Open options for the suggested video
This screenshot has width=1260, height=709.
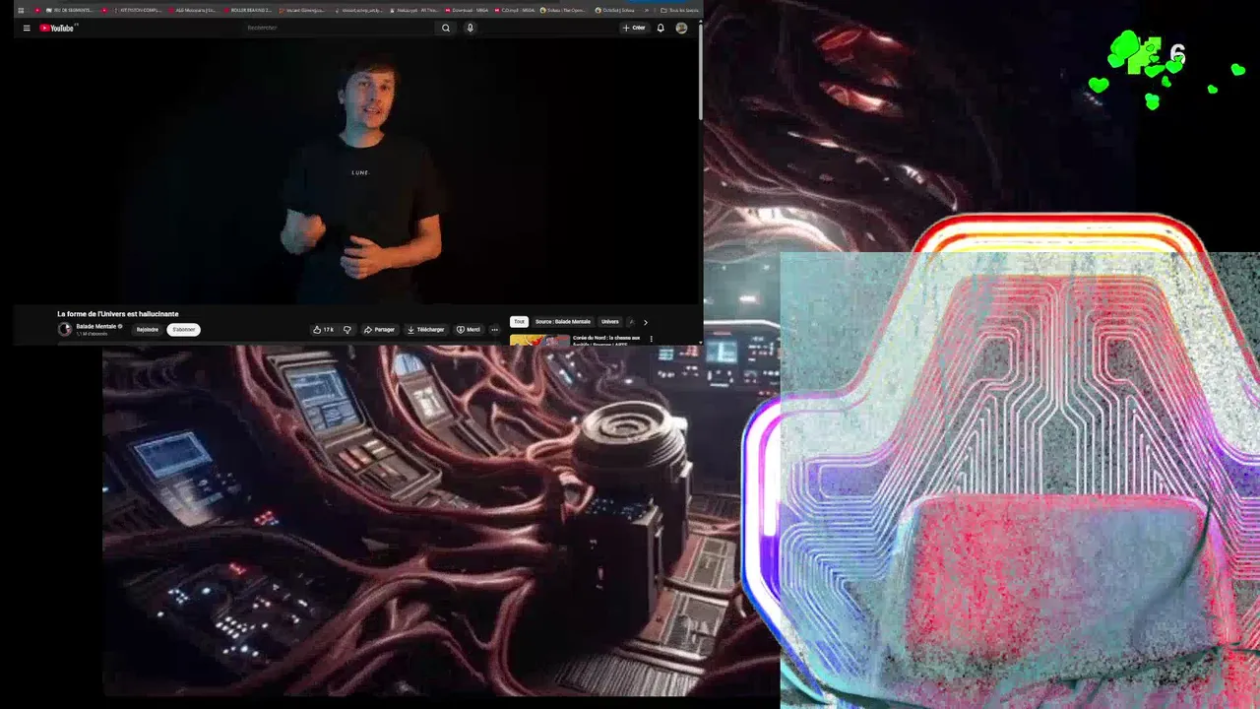pos(651,339)
